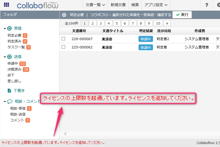The width and height of the screenshot is (220, 147).
Task: Open the 相談-送信 folder
Action: point(18,114)
